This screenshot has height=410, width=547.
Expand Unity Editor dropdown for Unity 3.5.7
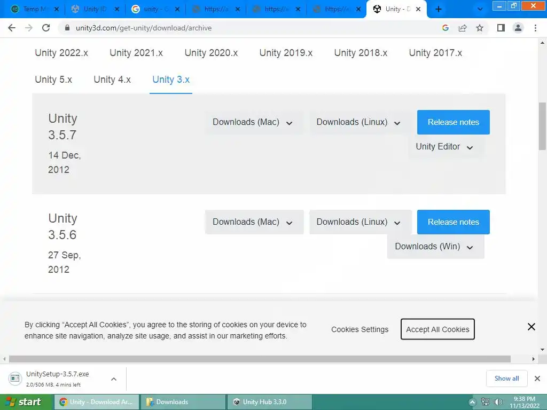tap(446, 147)
